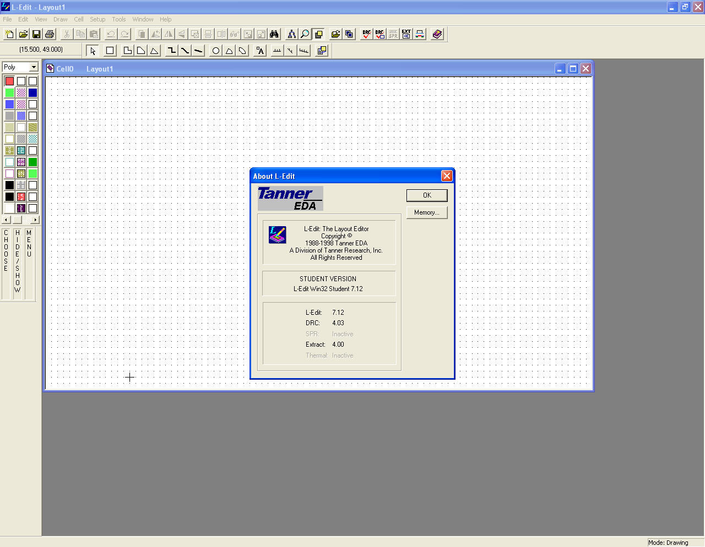This screenshot has height=547, width=705.
Task: Click layer palette right scroll arrow
Action: 35,220
